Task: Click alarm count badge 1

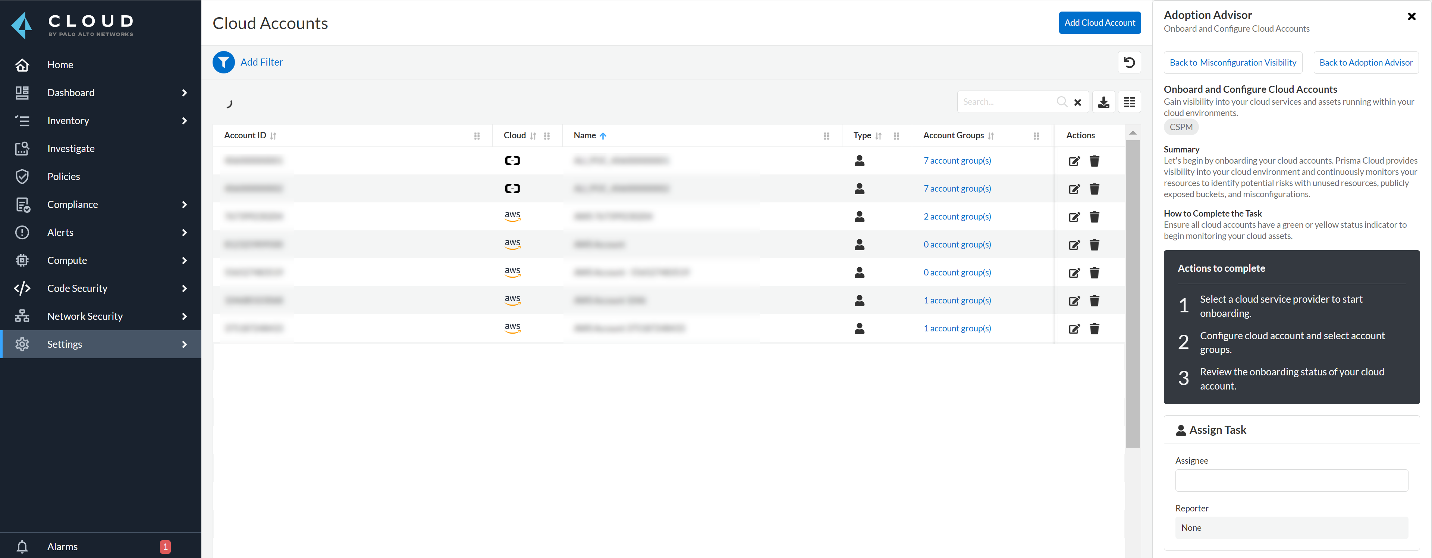Action: [x=165, y=546]
